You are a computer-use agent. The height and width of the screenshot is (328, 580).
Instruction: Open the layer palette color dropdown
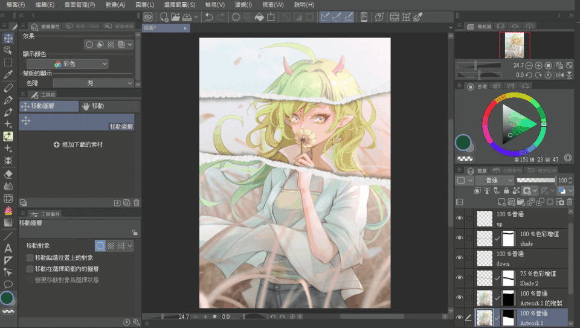pos(465,181)
